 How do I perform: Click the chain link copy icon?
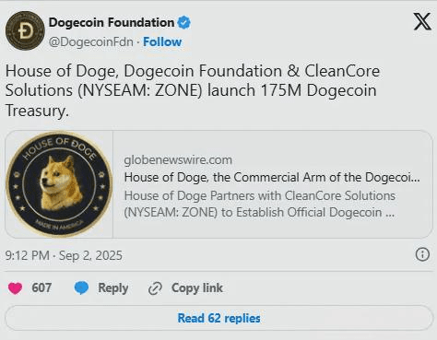click(155, 288)
